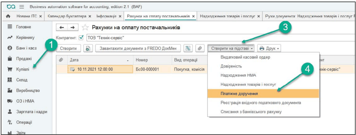
Task: Select Надходження товарів і послуг menu item
Action: click(263, 85)
